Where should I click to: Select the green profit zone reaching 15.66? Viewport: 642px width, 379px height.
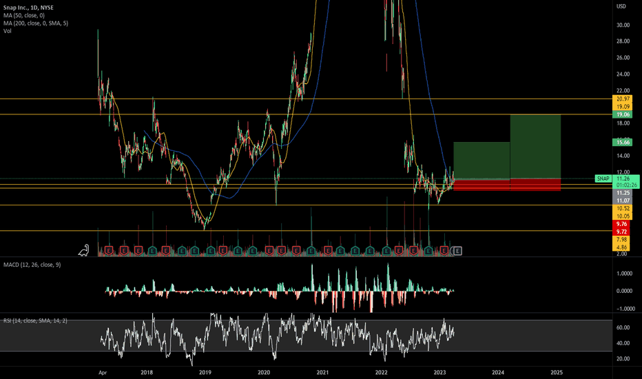point(482,160)
